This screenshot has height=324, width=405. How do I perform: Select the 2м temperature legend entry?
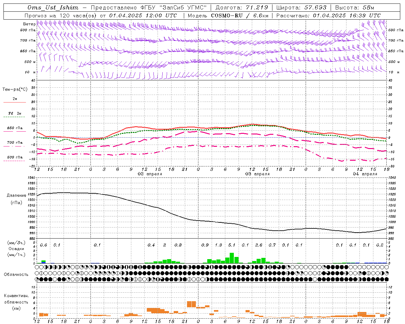[15, 99]
